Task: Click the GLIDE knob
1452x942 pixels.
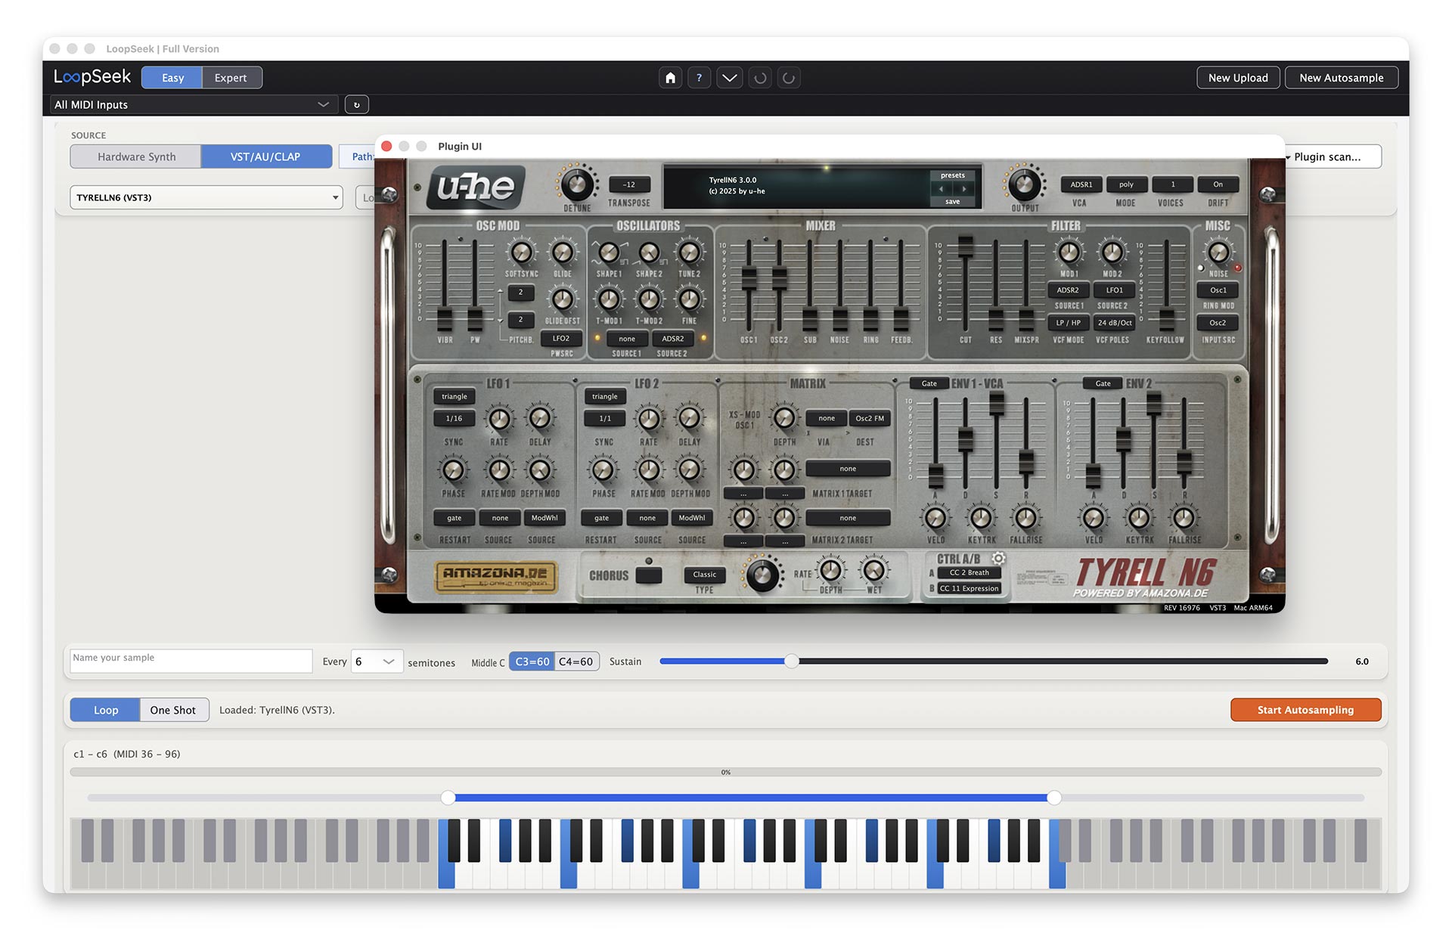Action: click(562, 253)
